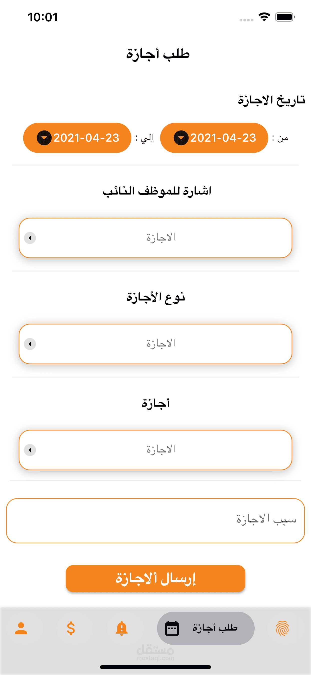Tap the calendar icon in bottom bar
This screenshot has width=311, height=675.
(172, 628)
